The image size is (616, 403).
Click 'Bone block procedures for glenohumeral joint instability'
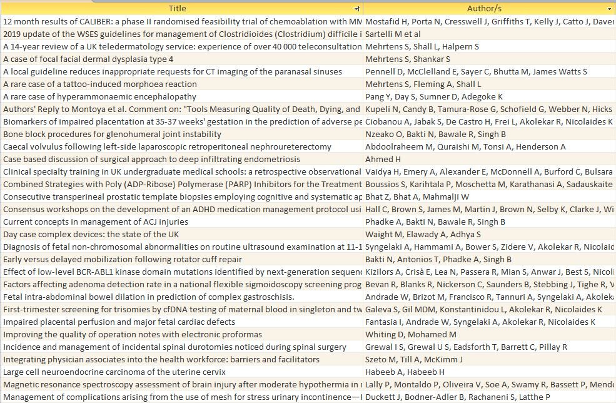click(x=182, y=135)
